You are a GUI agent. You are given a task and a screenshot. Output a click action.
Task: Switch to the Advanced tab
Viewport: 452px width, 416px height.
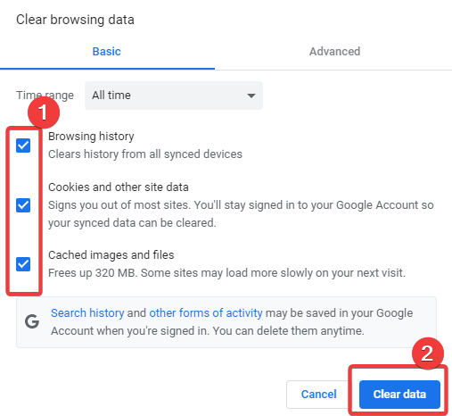[x=334, y=52]
